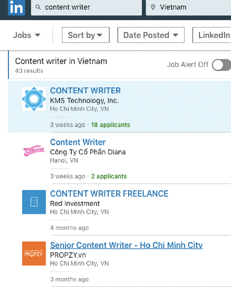Select Red Investment company name
Screen dimensions: 231x287
[x=75, y=204]
